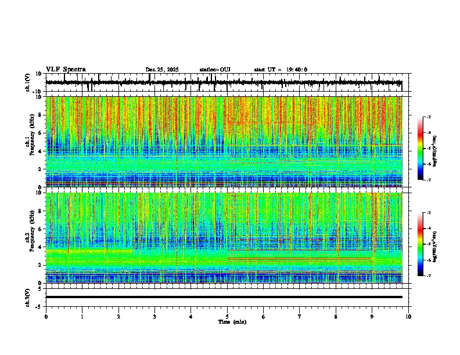
Task: Click the ch.1 "Frequency (kHz)" axis label
Action: pos(32,135)
